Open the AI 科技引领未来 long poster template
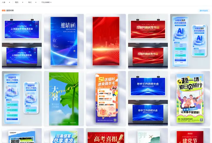This screenshot has width=212, height=143. [x=190, y=41]
